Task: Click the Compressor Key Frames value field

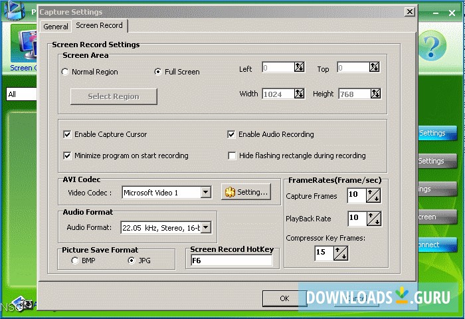Action: tap(324, 253)
